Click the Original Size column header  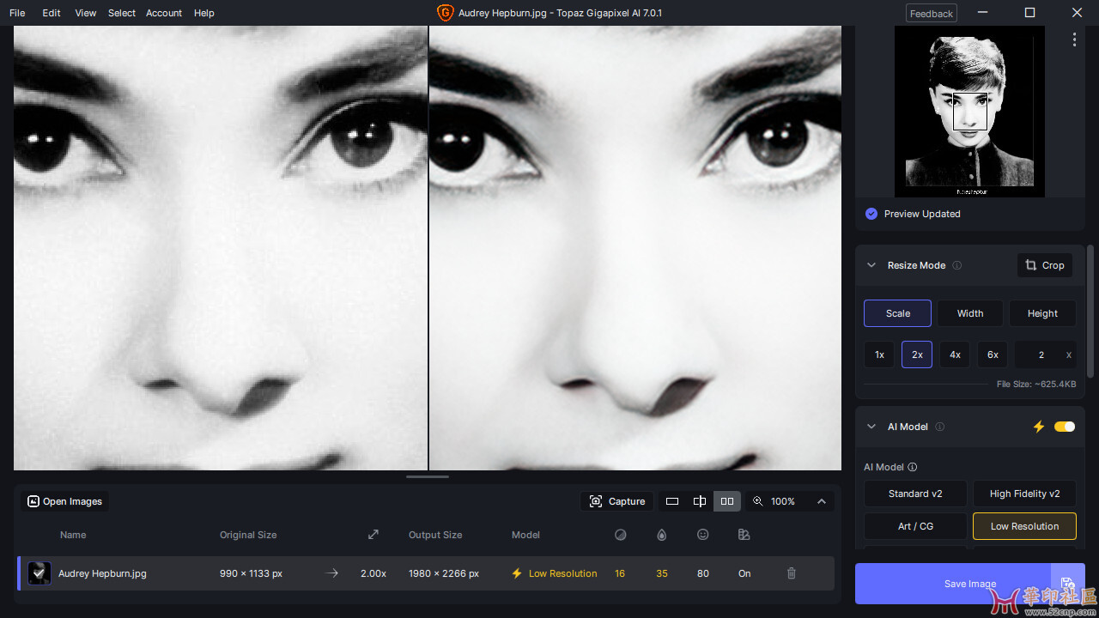pyautogui.click(x=248, y=535)
